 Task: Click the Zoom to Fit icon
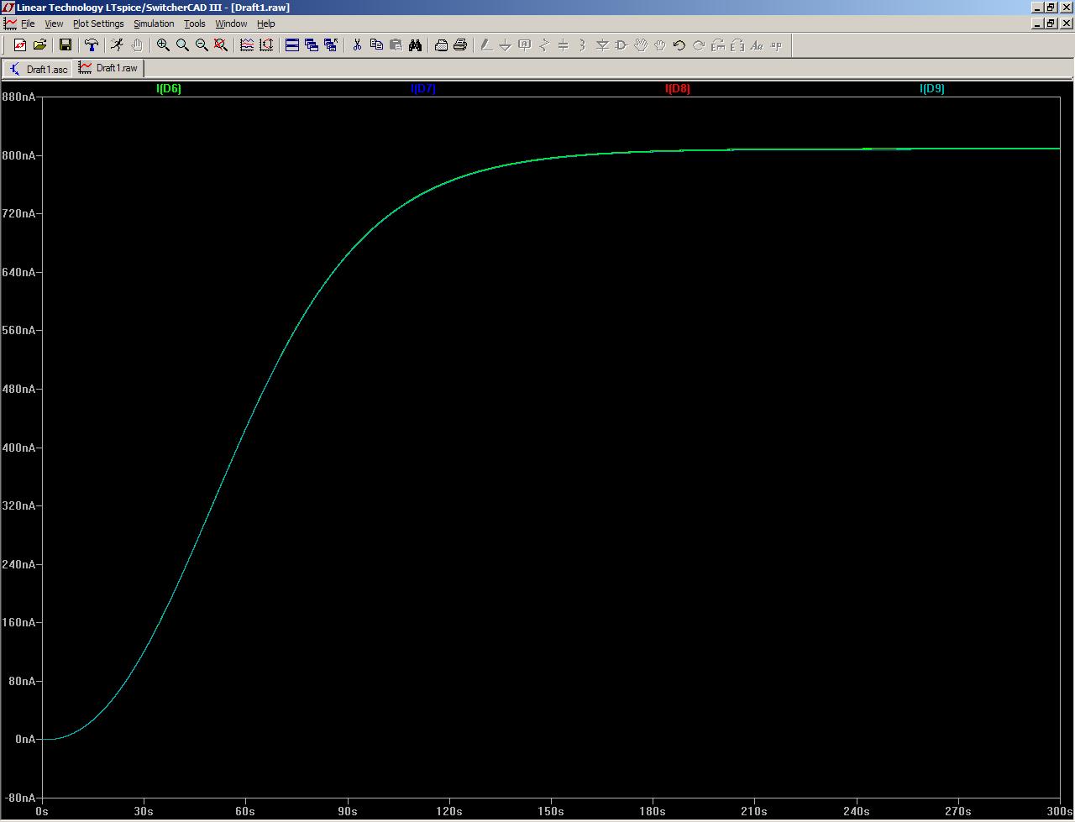click(x=221, y=45)
